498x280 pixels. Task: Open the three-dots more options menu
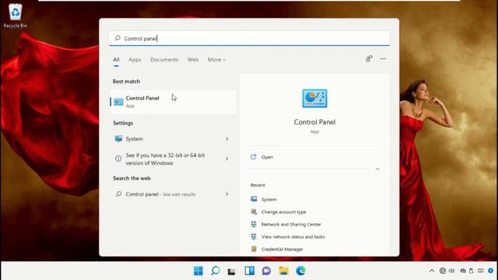(383, 59)
